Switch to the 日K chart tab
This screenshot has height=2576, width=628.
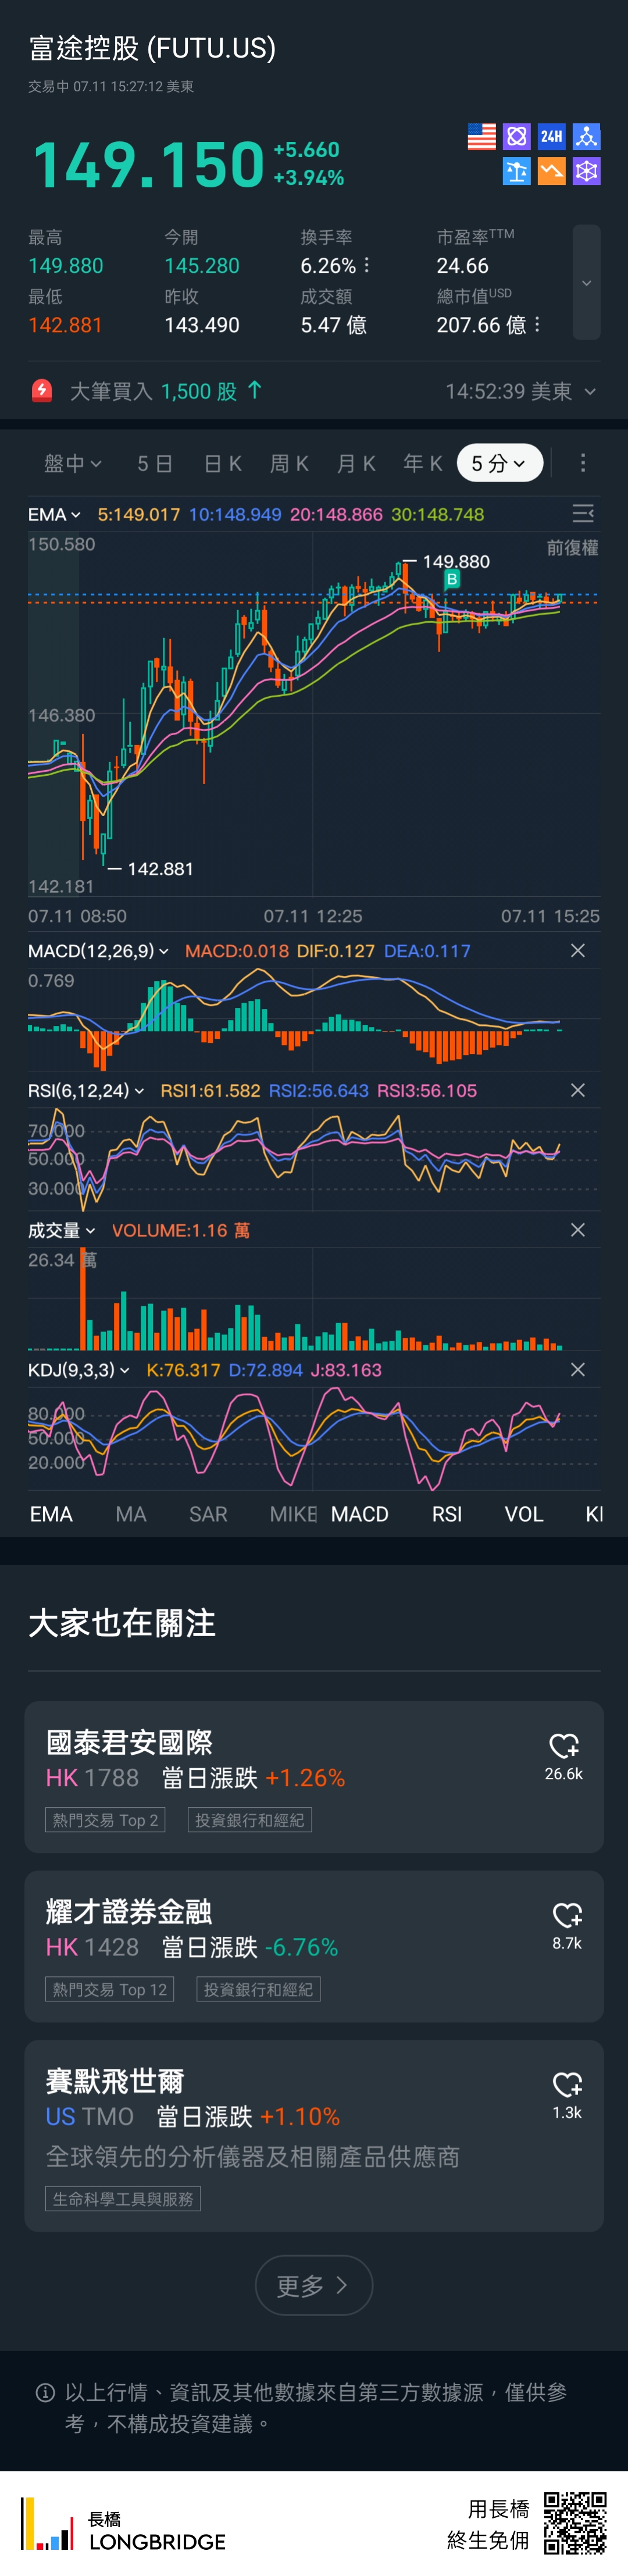pyautogui.click(x=222, y=463)
